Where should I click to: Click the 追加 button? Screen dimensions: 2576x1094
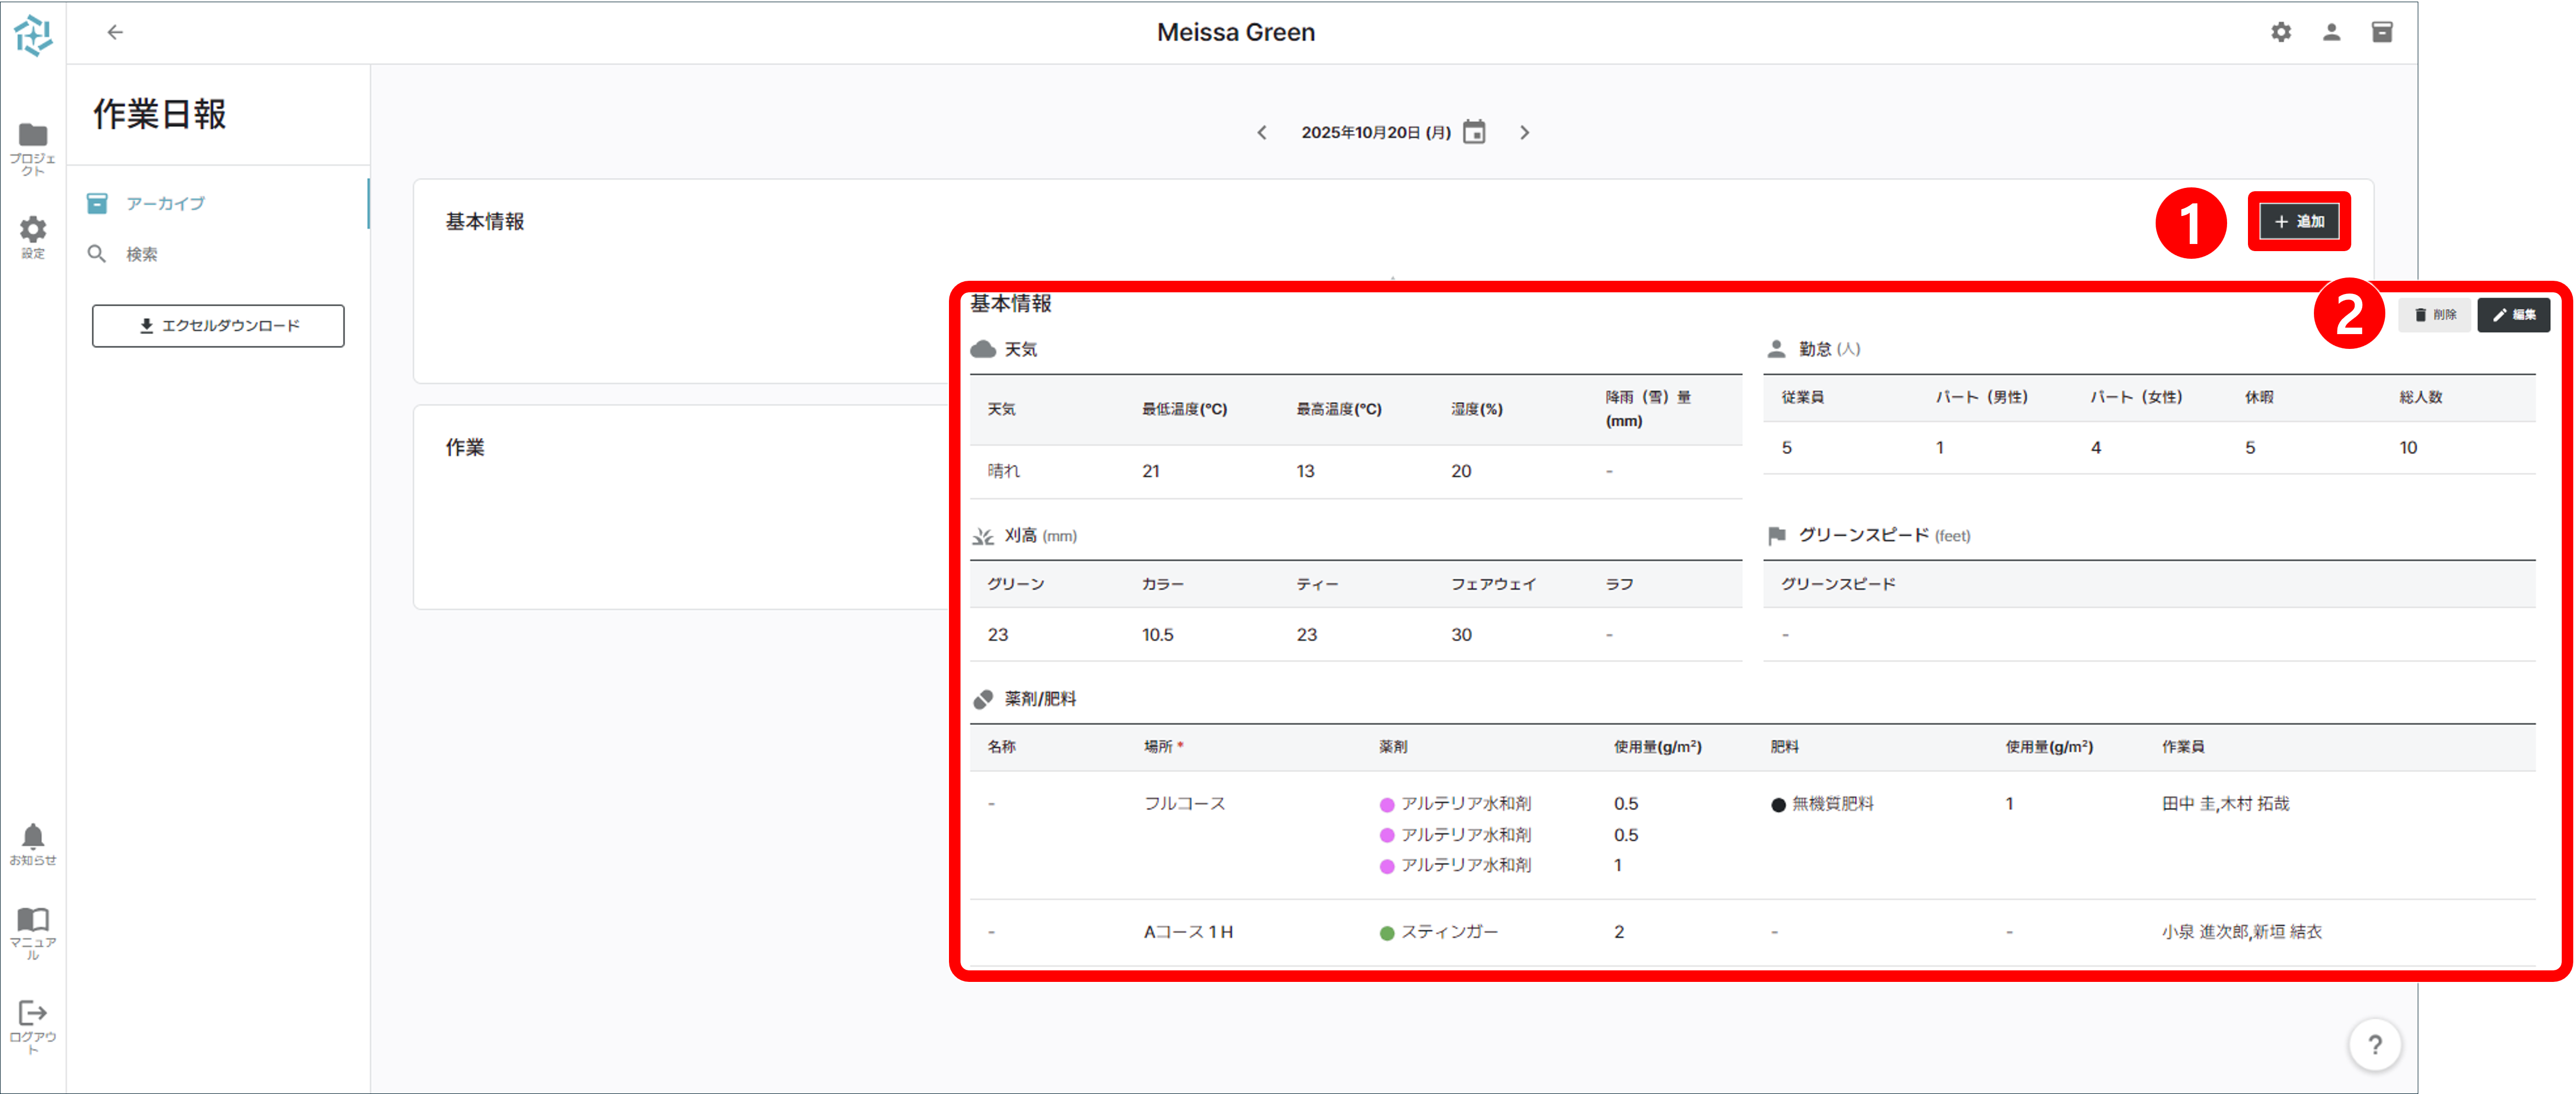(2299, 221)
